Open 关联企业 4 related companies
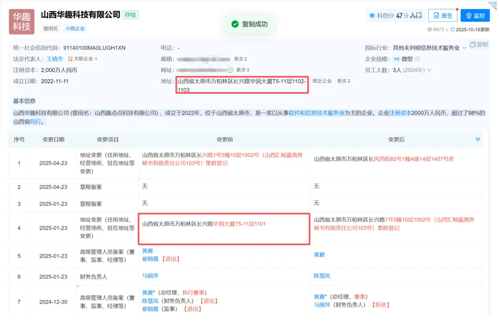The width and height of the screenshot is (500, 322). pyautogui.click(x=82, y=59)
